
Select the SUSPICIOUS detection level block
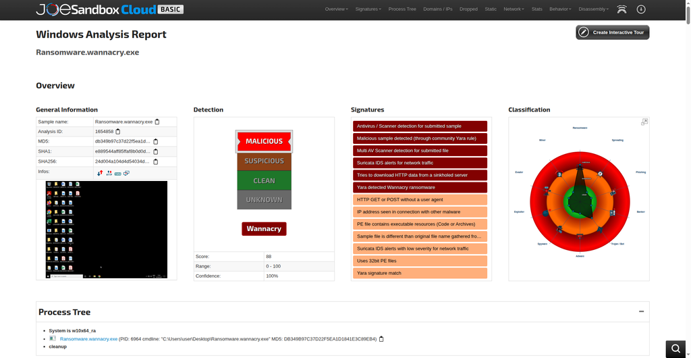(x=264, y=161)
